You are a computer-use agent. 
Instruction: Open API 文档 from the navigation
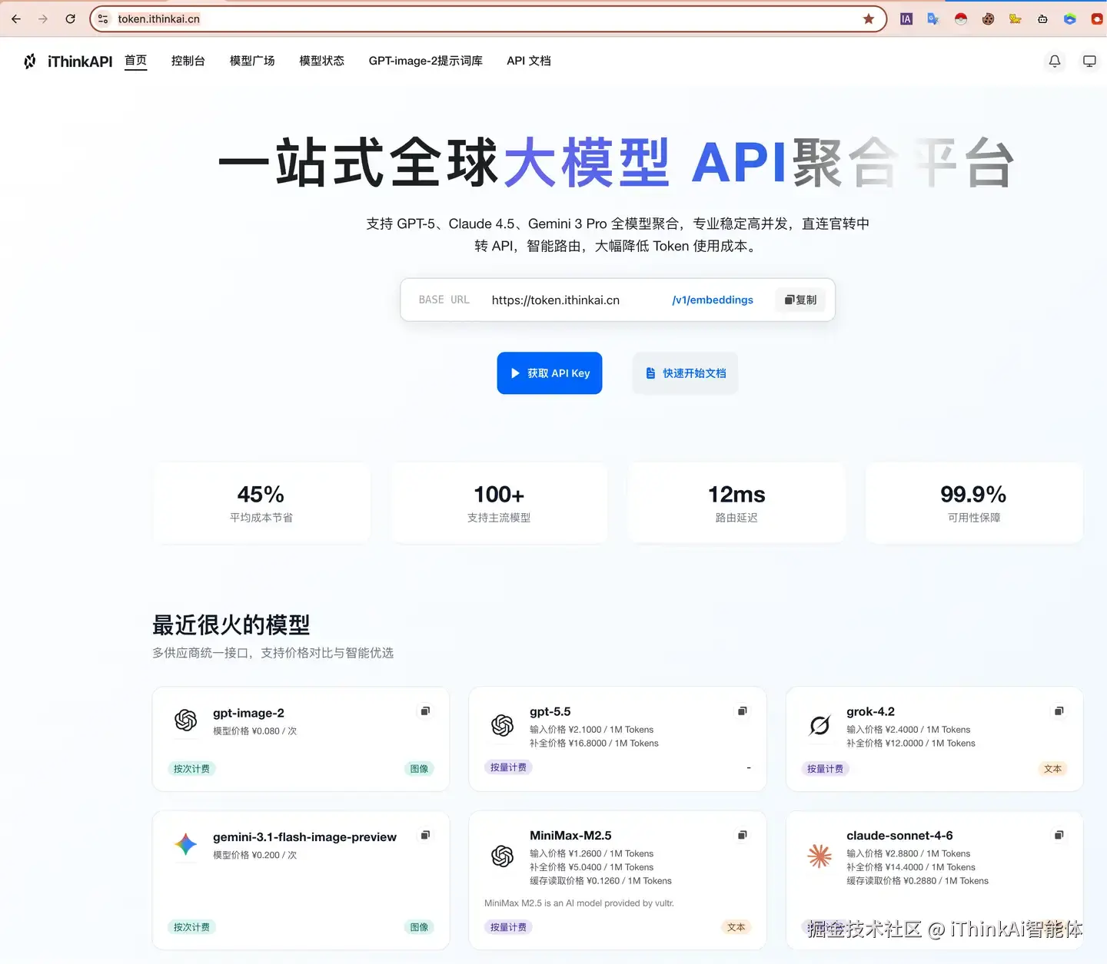pyautogui.click(x=528, y=61)
